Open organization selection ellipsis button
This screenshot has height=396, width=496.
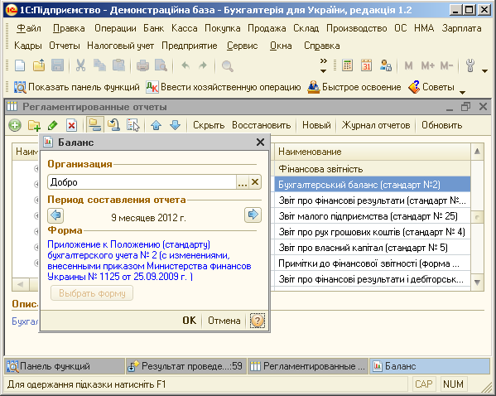pyautogui.click(x=243, y=182)
